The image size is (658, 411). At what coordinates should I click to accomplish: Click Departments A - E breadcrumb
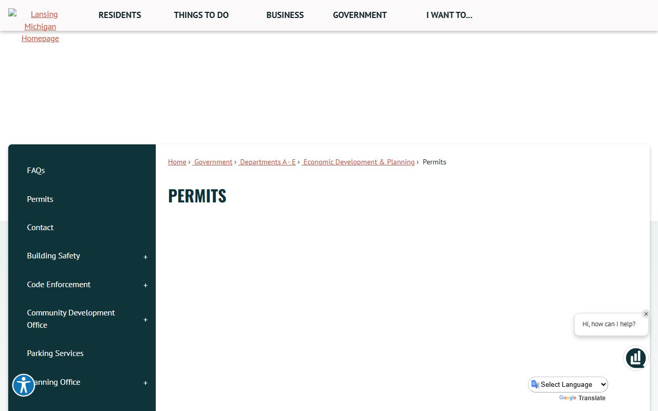[267, 162]
